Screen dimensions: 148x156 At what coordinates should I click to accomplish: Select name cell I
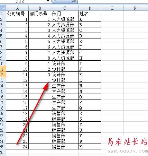(90, 63)
